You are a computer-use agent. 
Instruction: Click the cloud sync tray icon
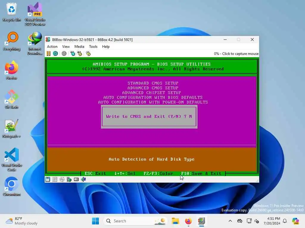(x=240, y=221)
